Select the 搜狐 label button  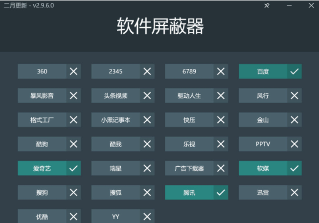click(115, 192)
